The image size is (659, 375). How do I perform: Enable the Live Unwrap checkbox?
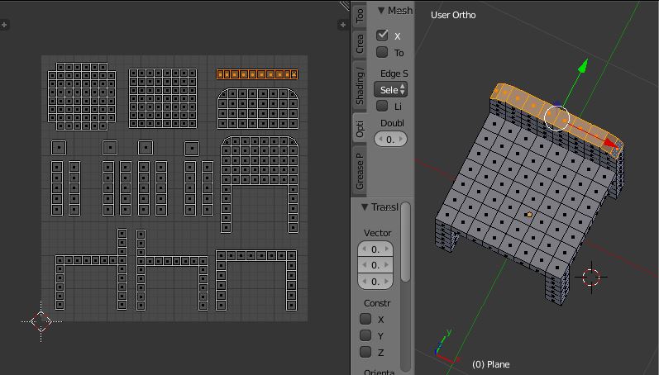[382, 106]
